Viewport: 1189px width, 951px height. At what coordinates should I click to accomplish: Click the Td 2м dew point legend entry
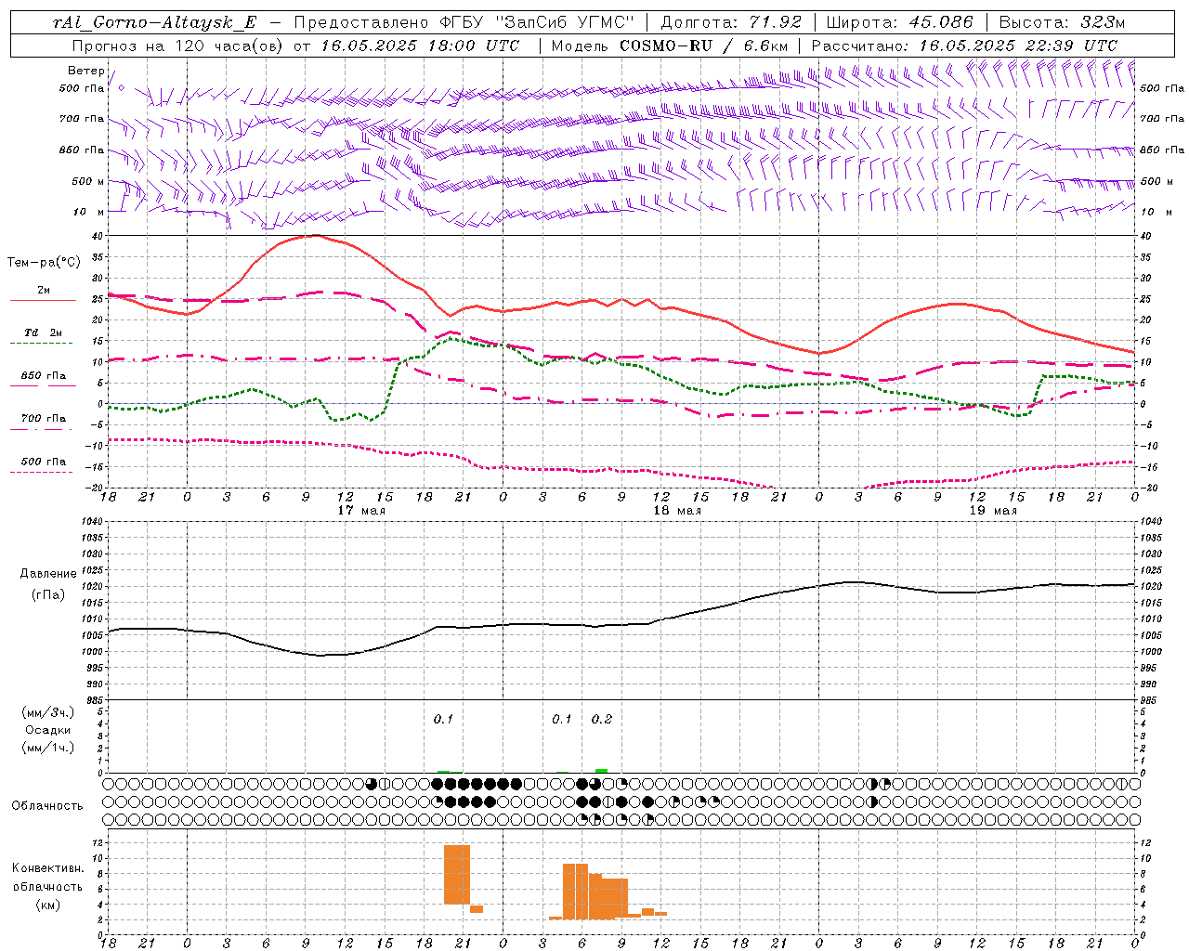tap(43, 336)
